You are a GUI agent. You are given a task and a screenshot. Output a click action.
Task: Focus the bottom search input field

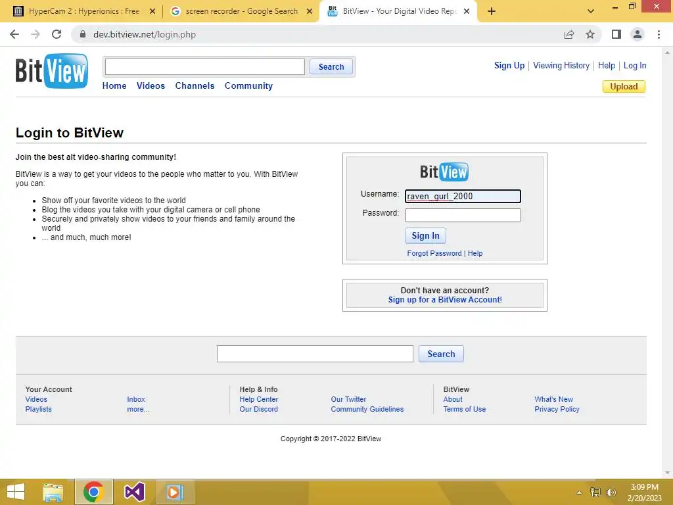pyautogui.click(x=315, y=354)
